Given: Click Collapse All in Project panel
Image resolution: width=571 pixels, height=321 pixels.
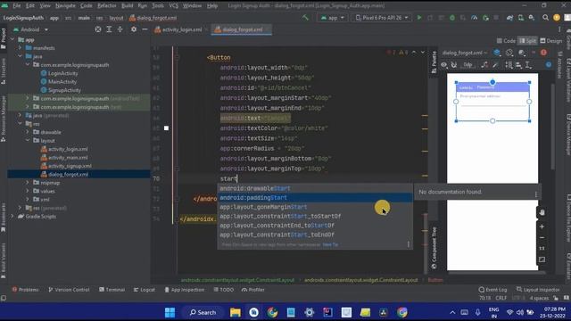Looking at the screenshot, I should [120, 29].
